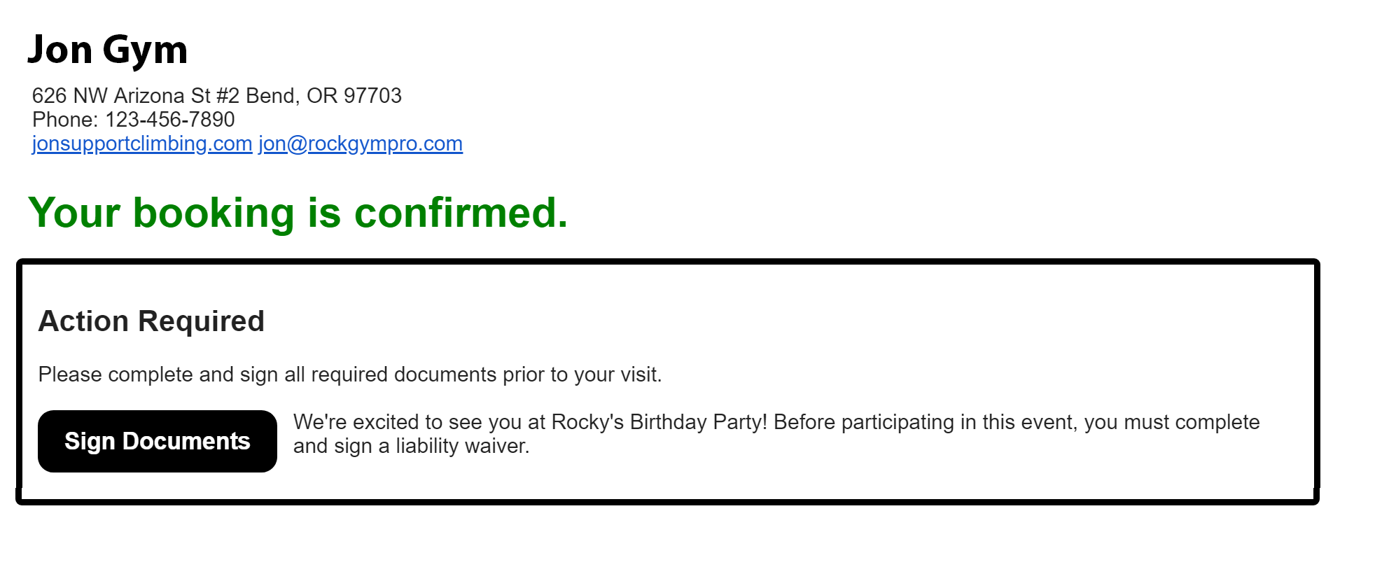The image size is (1375, 567).
Task: Click the street address '626 NW Arizona St'
Action: (122, 95)
